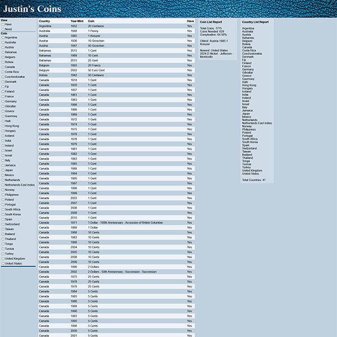Check the Hong Kong filter box
Screen dimensions: 337x337
3,126
